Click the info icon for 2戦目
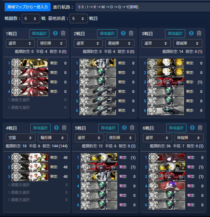 click(x=123, y=33)
